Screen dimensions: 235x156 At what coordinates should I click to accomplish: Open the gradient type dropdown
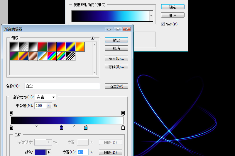click(x=45, y=97)
